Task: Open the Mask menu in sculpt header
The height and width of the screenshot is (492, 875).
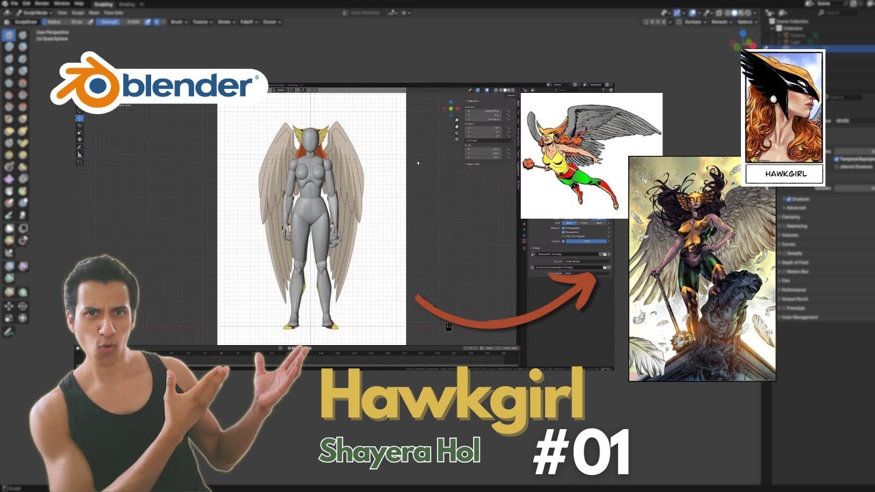Action: click(x=94, y=13)
